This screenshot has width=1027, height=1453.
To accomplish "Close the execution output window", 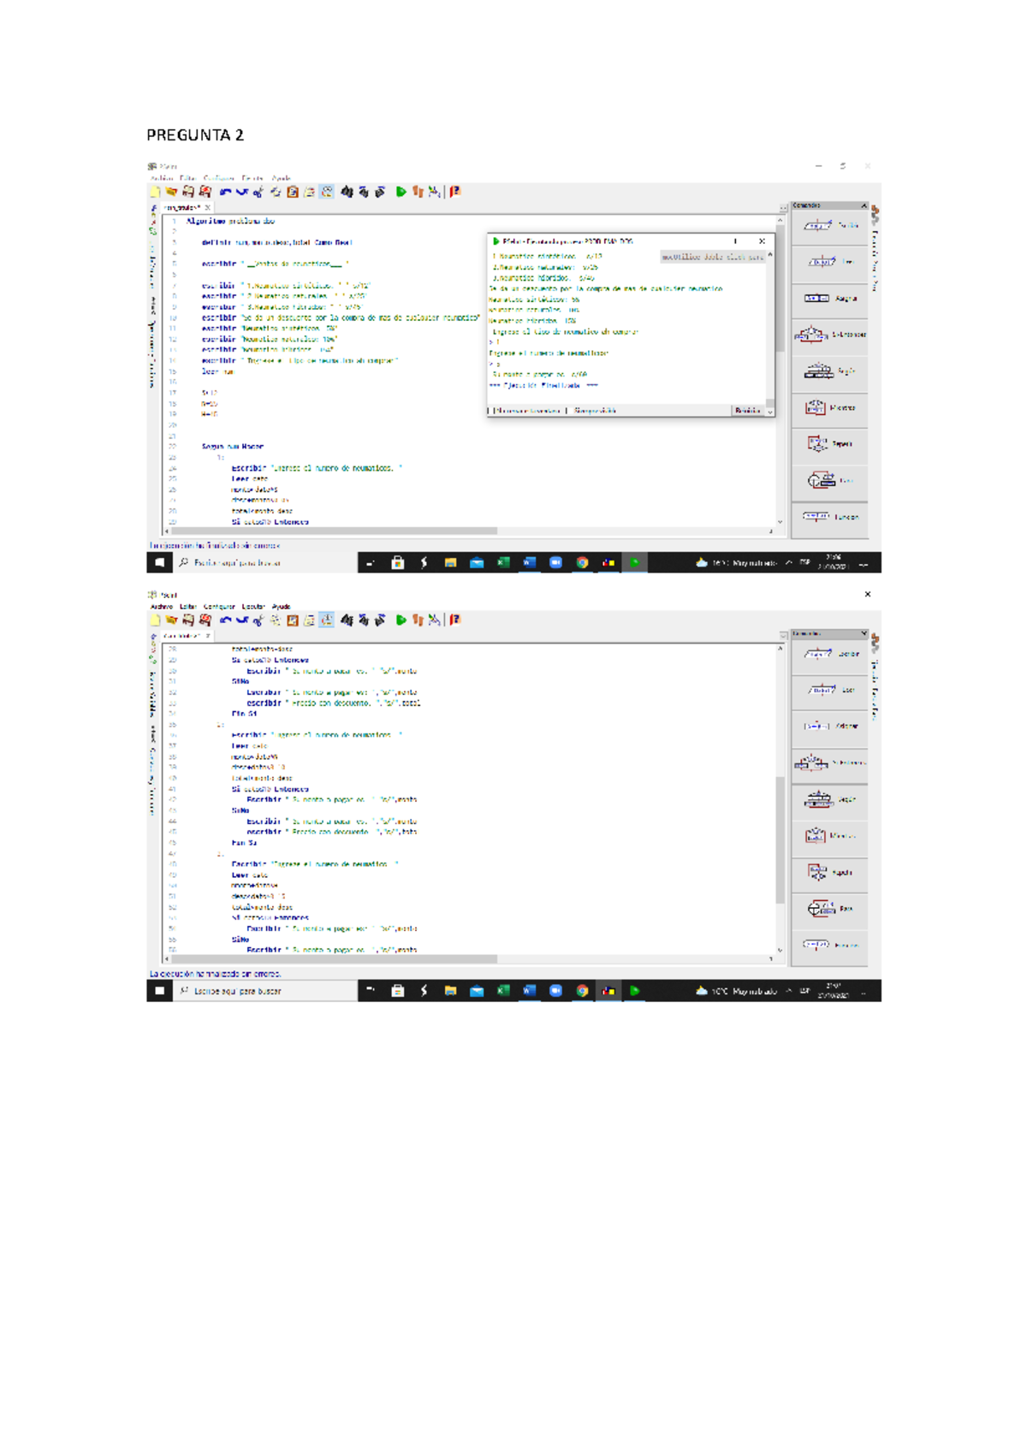I will 762,241.
